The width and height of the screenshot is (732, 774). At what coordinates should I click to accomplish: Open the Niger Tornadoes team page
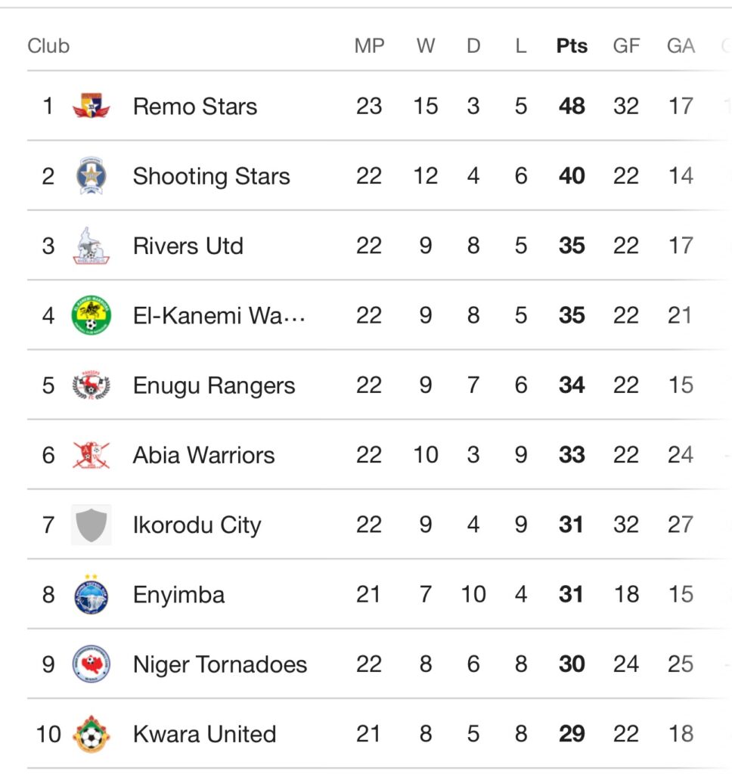click(220, 664)
